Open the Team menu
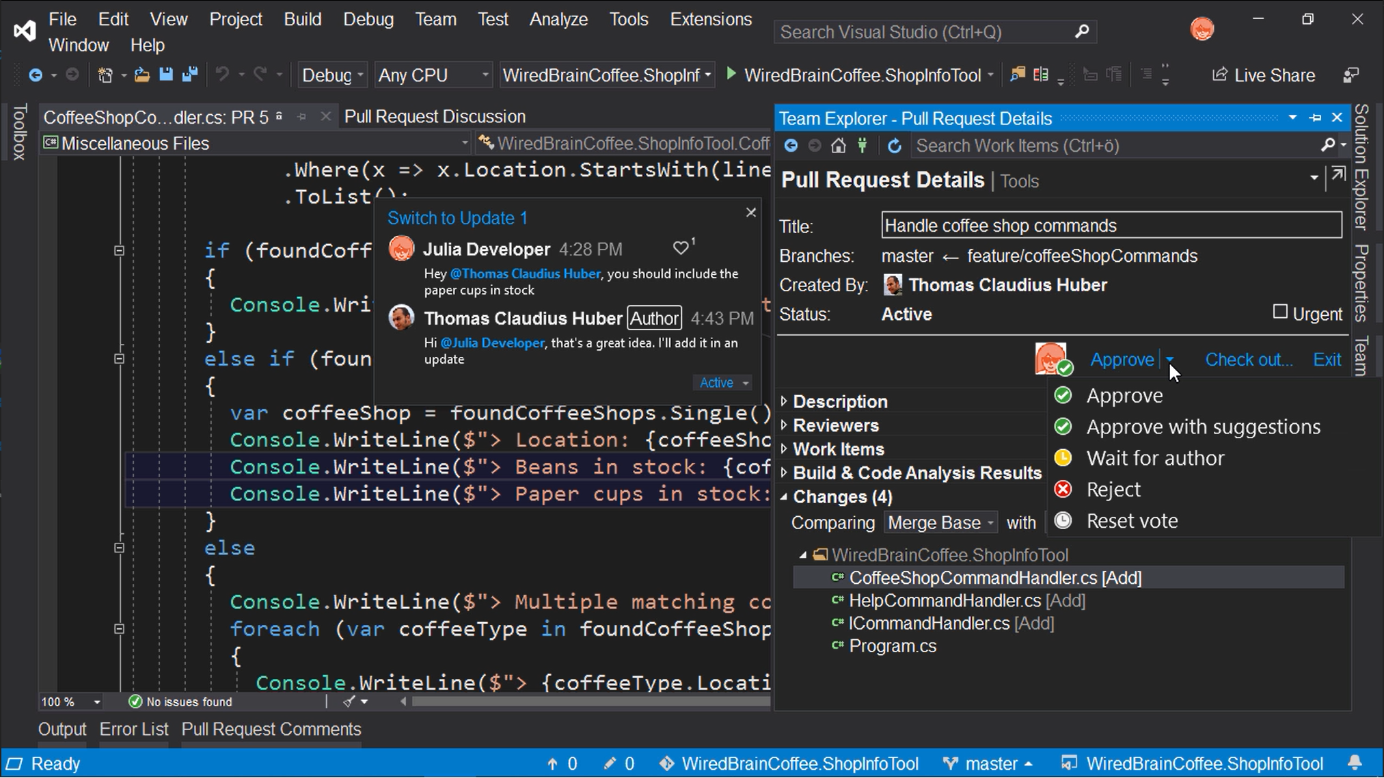This screenshot has width=1384, height=778. coord(435,19)
